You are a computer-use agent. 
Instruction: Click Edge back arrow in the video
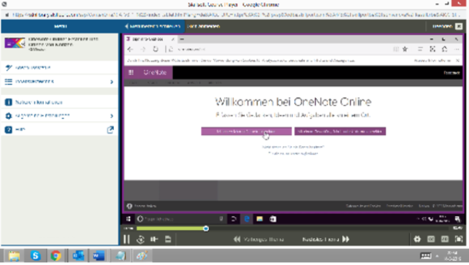point(130,50)
